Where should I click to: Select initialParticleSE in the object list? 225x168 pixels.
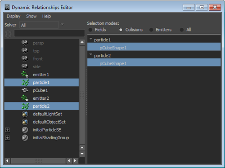point(47,130)
